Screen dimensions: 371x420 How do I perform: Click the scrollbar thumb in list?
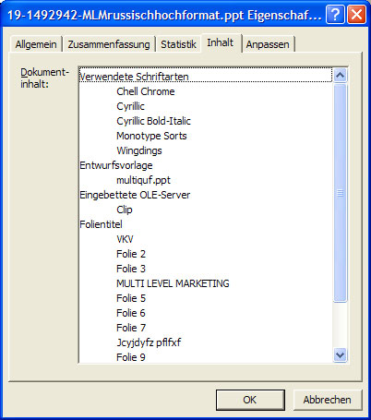coord(340,193)
